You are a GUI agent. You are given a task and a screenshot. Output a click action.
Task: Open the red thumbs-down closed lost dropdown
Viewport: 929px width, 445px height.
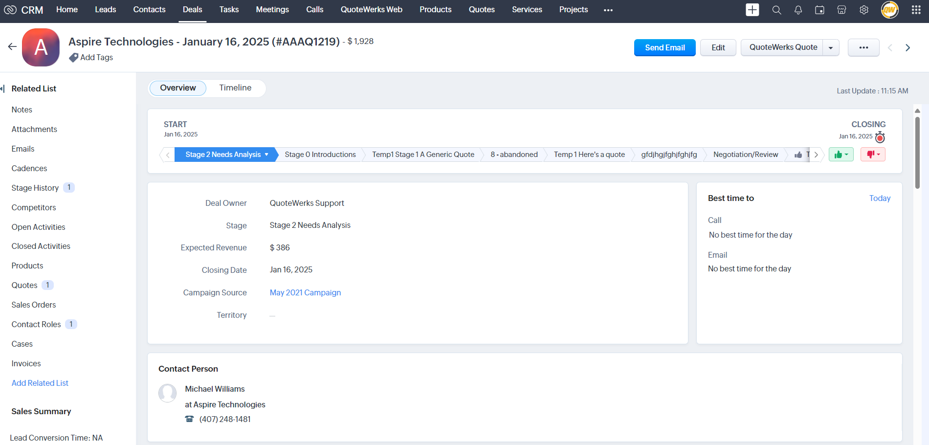click(873, 155)
